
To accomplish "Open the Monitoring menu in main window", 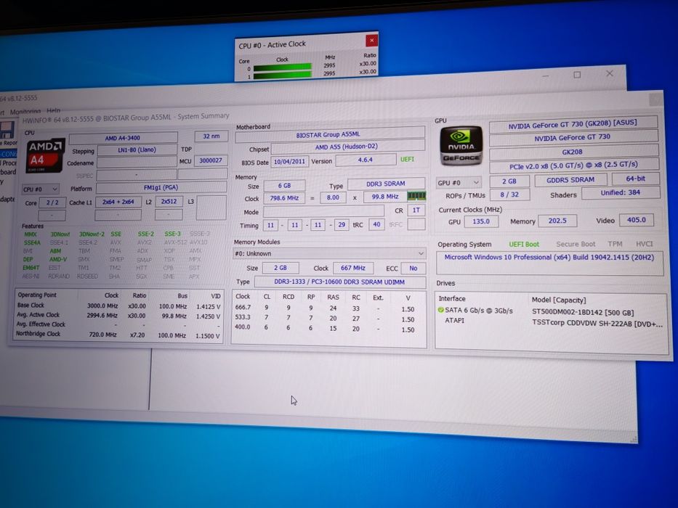I will point(25,112).
